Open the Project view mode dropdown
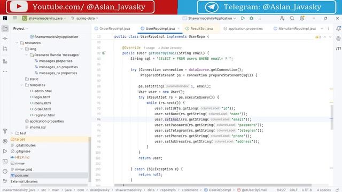The width and height of the screenshot is (342, 192). [x=21, y=28]
